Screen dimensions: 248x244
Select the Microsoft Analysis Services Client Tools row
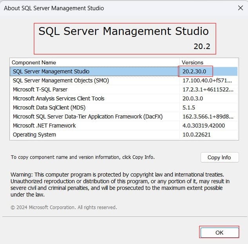124,98
